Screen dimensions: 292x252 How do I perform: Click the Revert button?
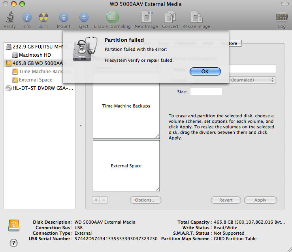[x=226, y=200]
